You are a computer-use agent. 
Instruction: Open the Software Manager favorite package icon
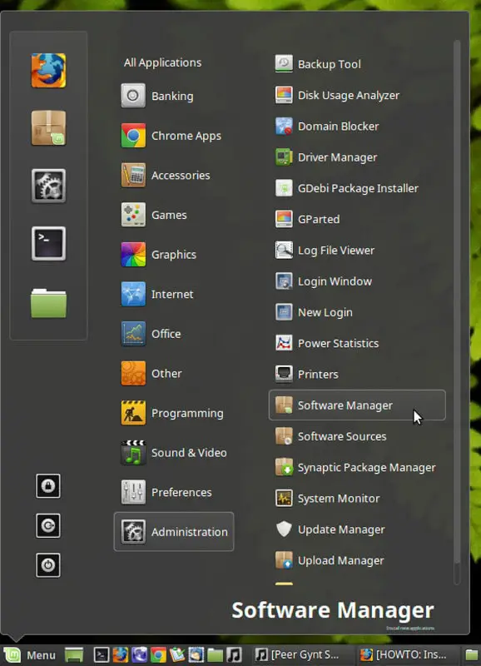click(48, 128)
